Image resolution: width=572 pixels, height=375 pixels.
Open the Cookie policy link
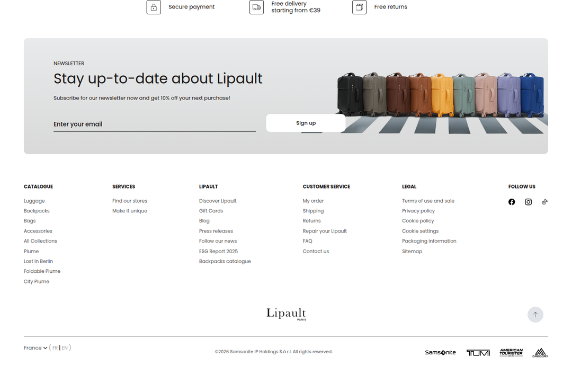pyautogui.click(x=418, y=221)
